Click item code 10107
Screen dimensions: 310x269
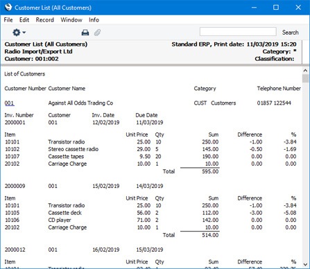click(12, 157)
